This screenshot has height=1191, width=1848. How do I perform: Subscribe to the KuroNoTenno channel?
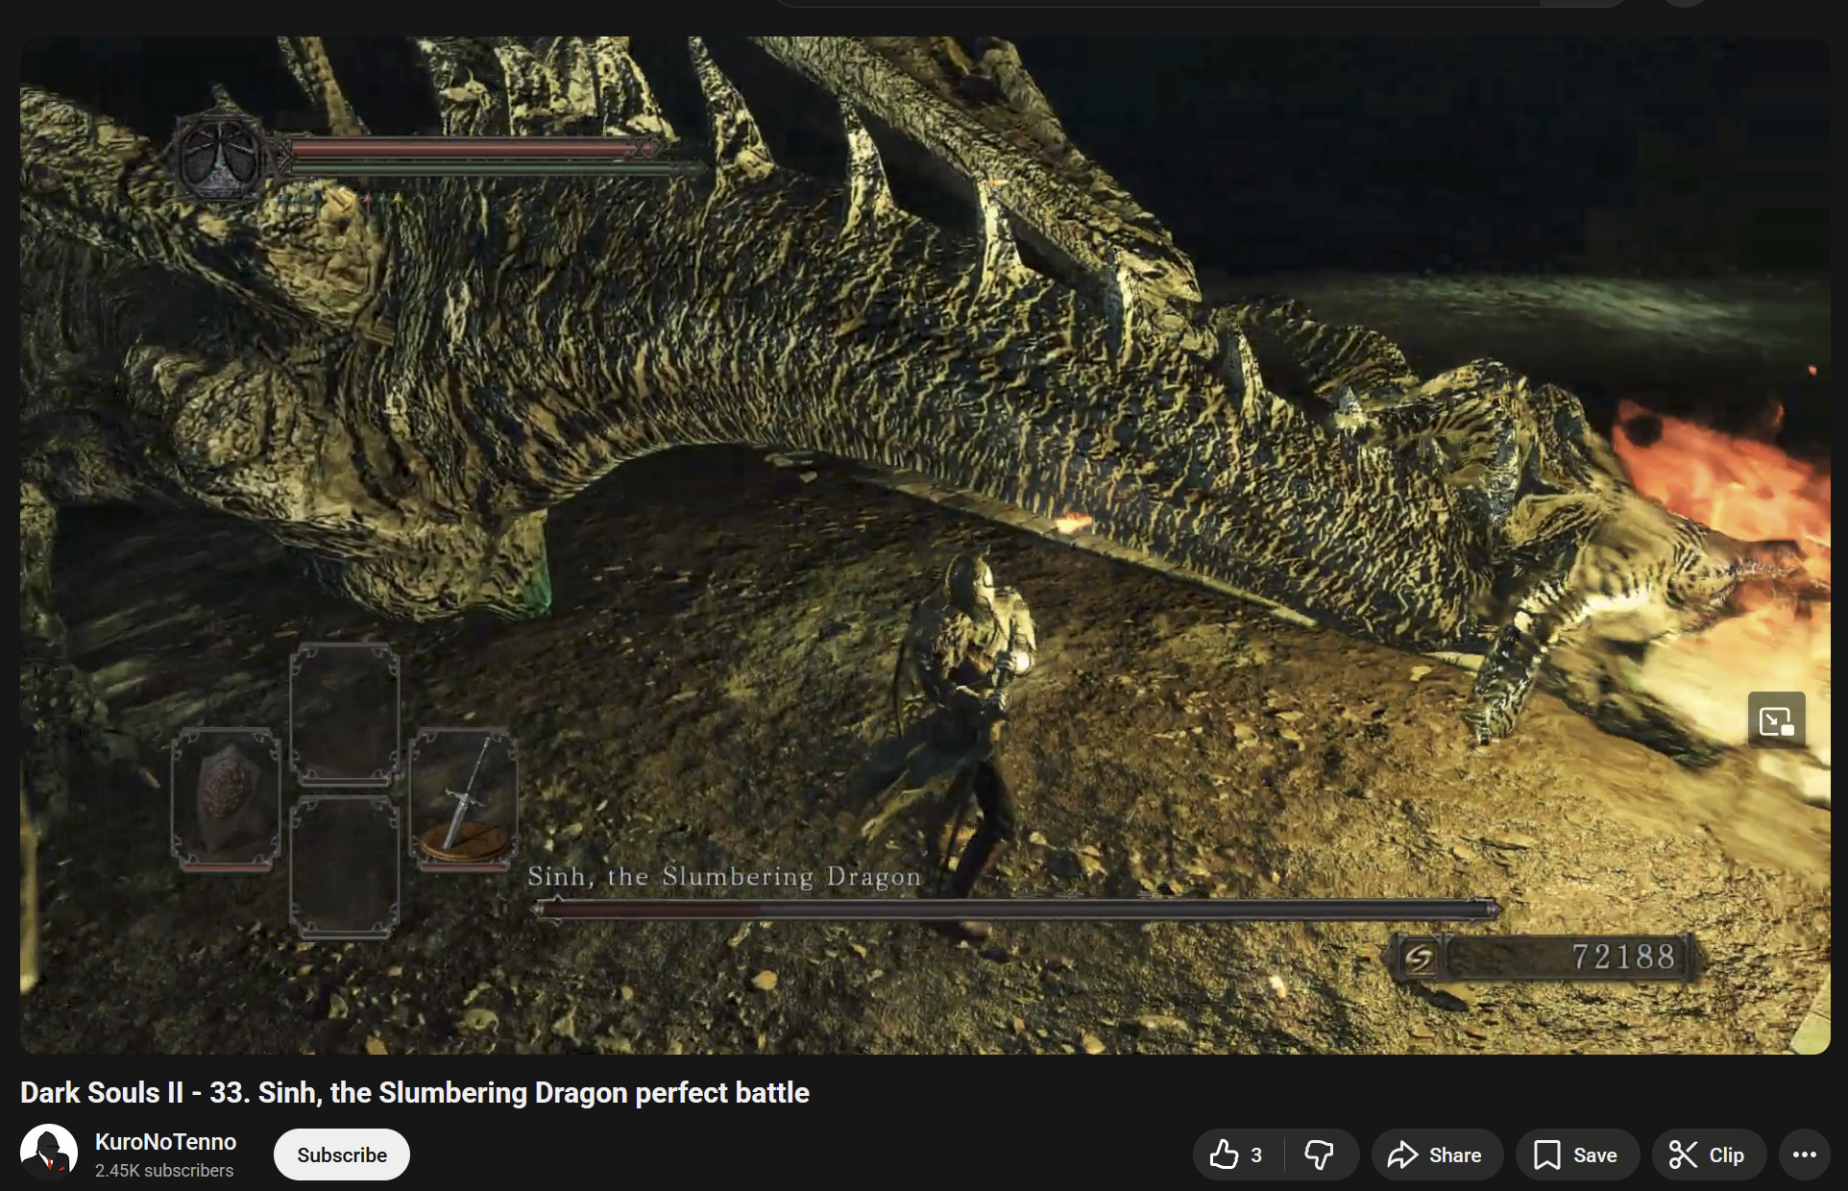click(x=341, y=1155)
